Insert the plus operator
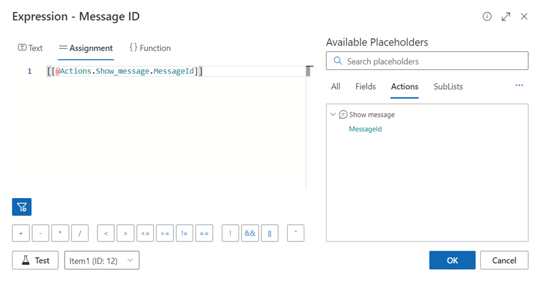 click(21, 233)
